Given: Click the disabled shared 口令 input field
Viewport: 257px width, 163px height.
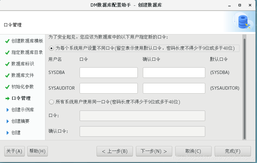Looking at the screenshot, I should pos(142,116).
